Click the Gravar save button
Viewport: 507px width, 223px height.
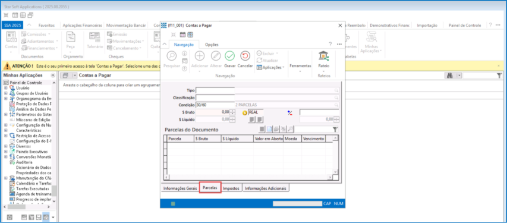click(229, 59)
